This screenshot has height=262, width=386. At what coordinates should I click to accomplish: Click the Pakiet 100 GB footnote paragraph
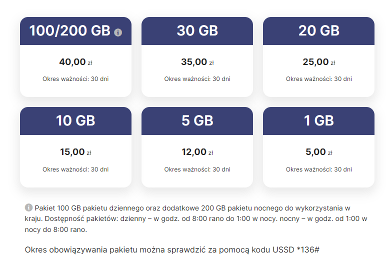(x=196, y=218)
